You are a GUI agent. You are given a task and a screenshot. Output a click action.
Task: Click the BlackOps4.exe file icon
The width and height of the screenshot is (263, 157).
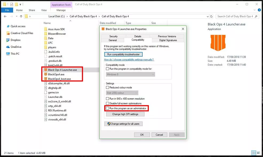click(x=46, y=74)
